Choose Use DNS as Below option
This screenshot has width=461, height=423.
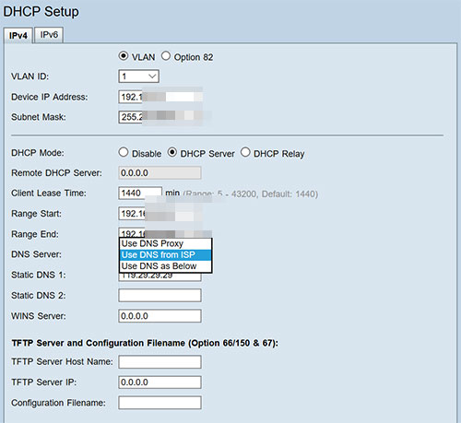(166, 266)
